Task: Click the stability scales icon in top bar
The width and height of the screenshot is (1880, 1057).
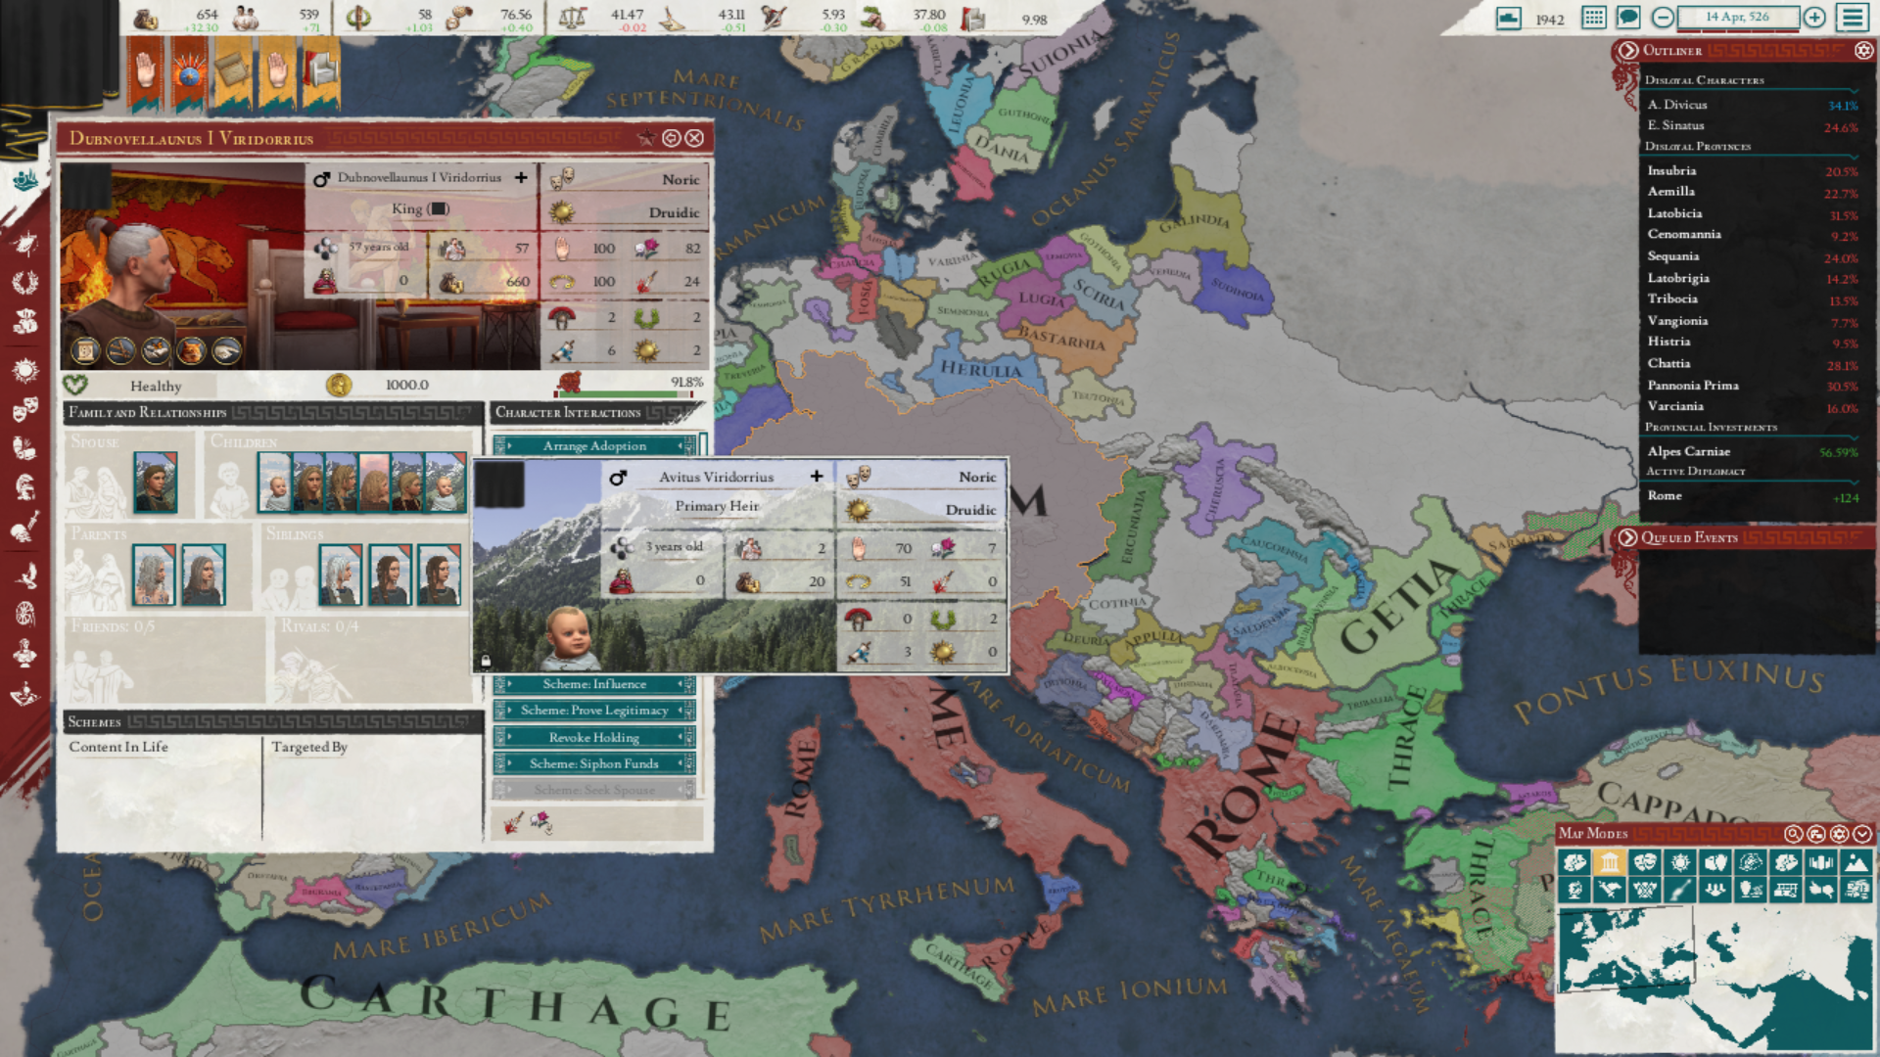Action: [x=572, y=18]
